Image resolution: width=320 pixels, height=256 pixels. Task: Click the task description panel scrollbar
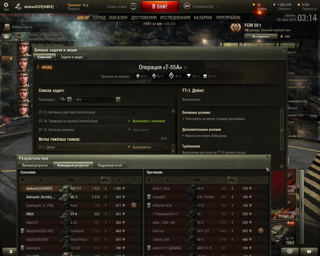coord(282,130)
